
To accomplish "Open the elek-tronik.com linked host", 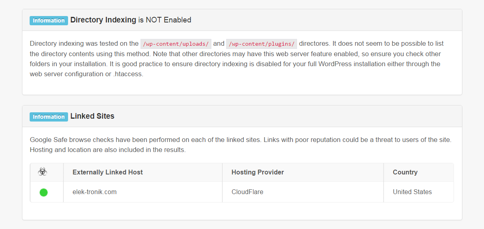I will point(94,192).
